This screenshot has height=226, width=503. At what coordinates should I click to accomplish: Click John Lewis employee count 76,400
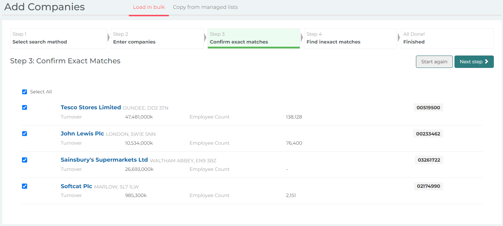point(294,143)
